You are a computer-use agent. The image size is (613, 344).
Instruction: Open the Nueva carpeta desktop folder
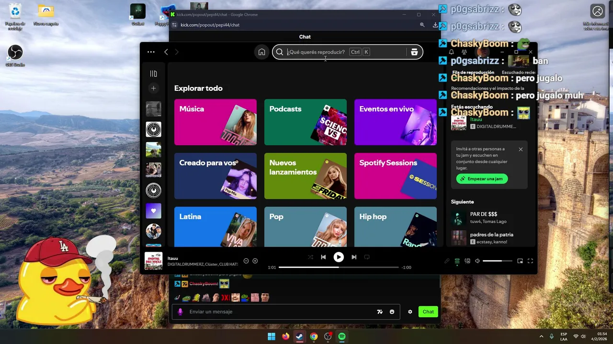tap(46, 14)
